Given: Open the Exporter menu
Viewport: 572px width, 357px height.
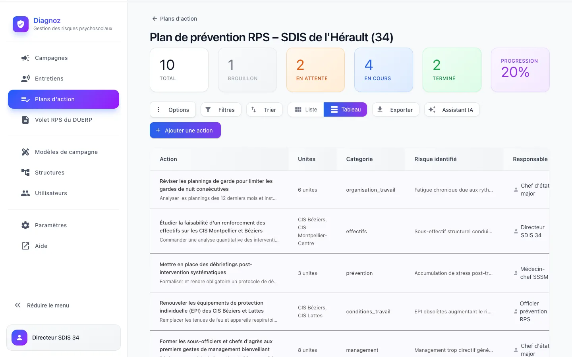Looking at the screenshot, I should tap(396, 109).
